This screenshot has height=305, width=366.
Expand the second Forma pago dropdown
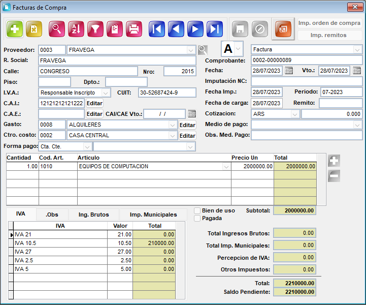point(190,147)
